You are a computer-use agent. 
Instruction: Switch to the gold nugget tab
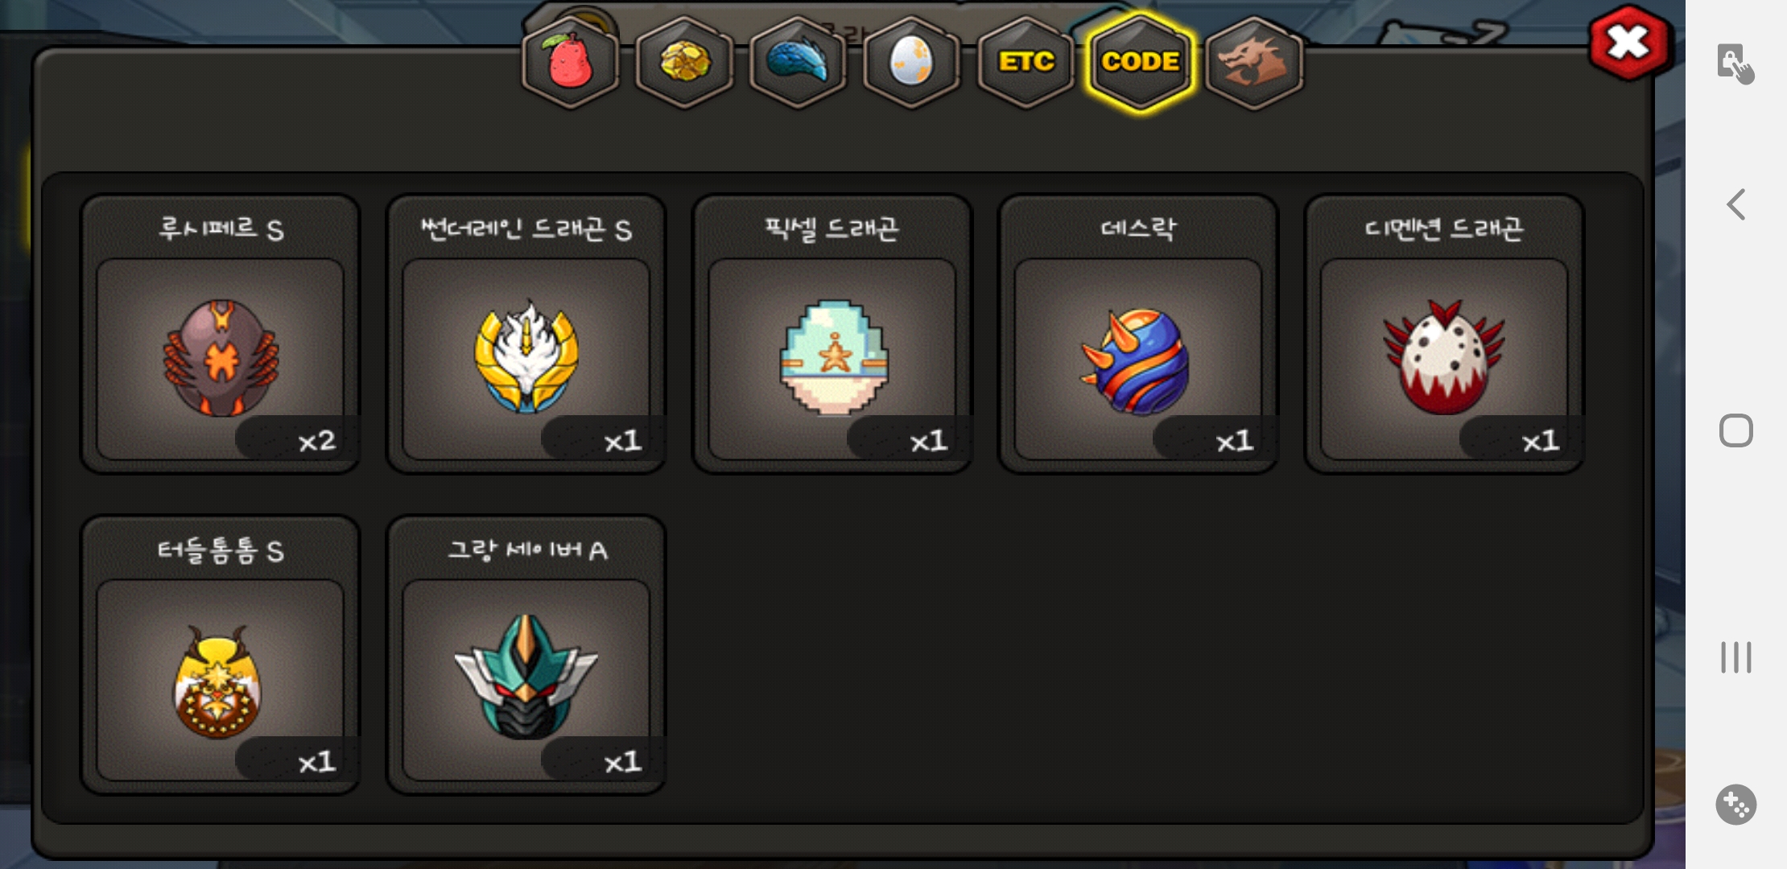684,63
